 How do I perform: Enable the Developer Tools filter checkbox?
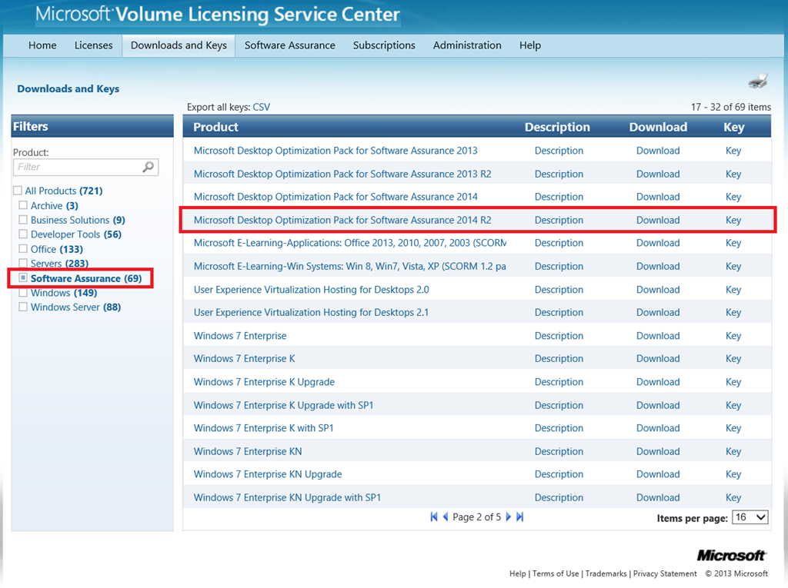(x=23, y=234)
